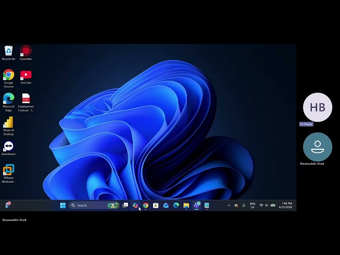Image resolution: width=340 pixels, height=255 pixels.
Task: Select the Google Chrome desktop shortcut
Action: click(x=8, y=79)
